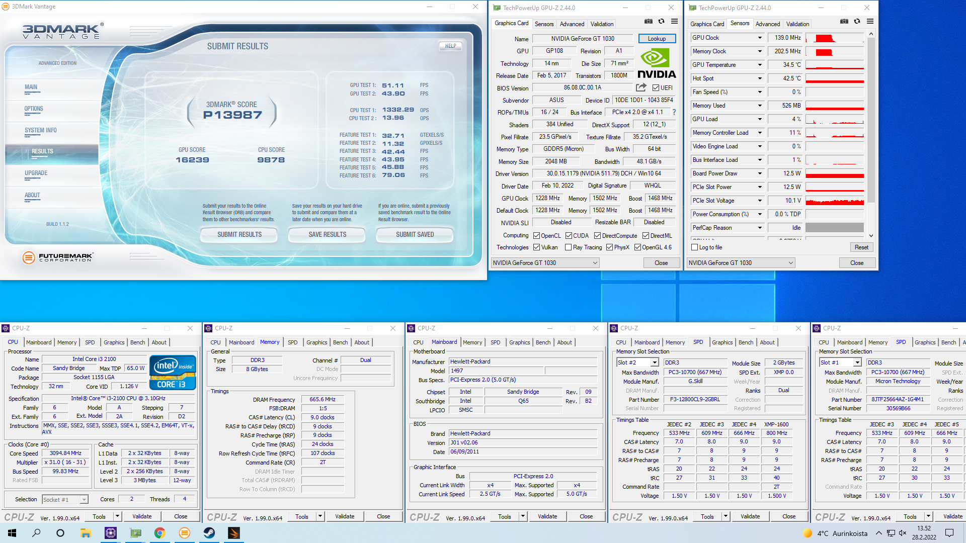Open Mainboard tab in first CPU-Z window

coord(39,342)
